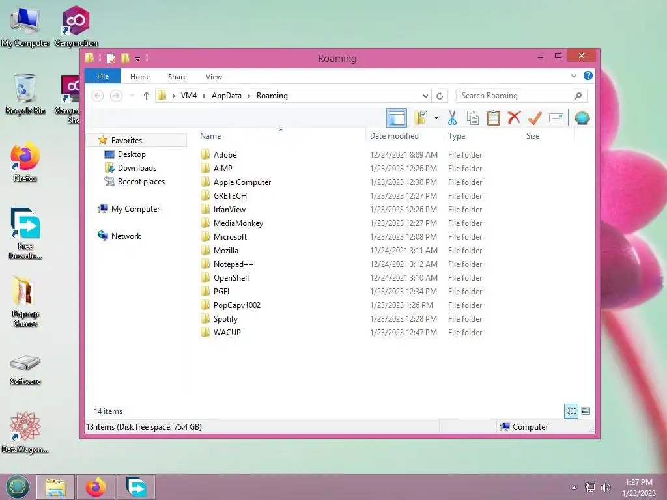Viewport: 667px width, 500px height.
Task: Sort by the Name column header
Action: [x=281, y=136]
